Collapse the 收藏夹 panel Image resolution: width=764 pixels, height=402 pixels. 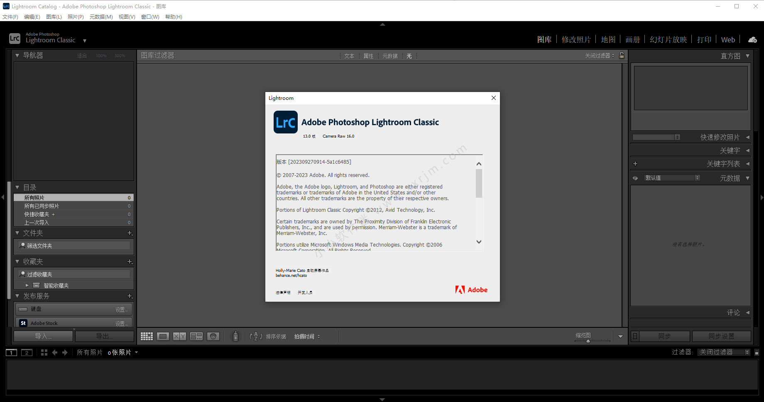pos(17,262)
